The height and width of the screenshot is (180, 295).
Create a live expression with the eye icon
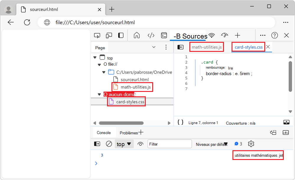pos(140,144)
